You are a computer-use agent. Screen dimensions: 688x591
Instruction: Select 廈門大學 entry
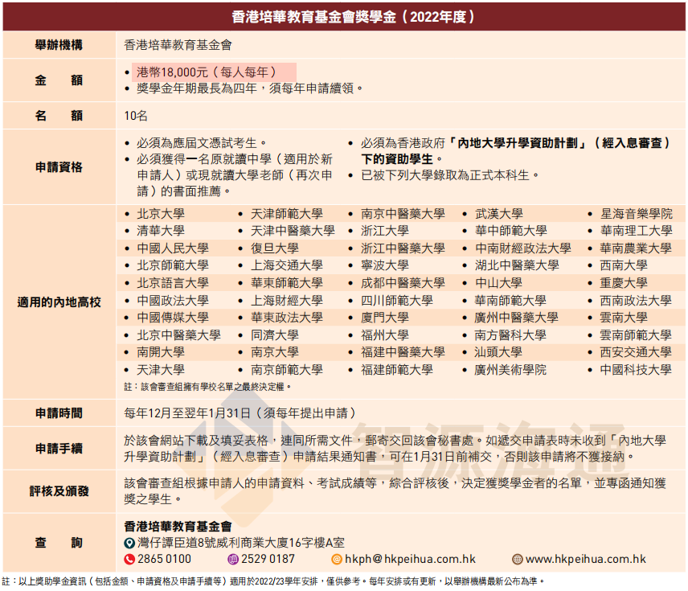(385, 318)
